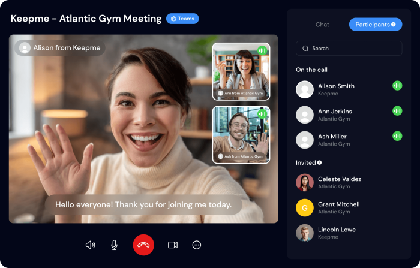Click the Ash from Atlantic Gym name label
The image size is (420, 268).
point(241,156)
